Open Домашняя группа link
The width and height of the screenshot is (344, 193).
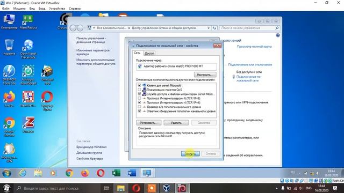tap(89, 153)
